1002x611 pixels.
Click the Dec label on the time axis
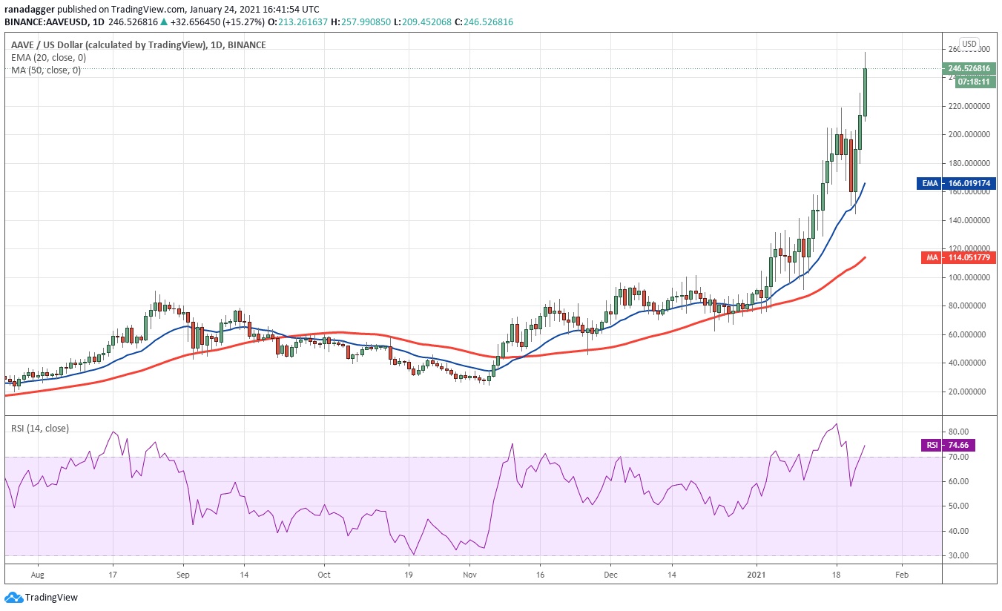(610, 574)
